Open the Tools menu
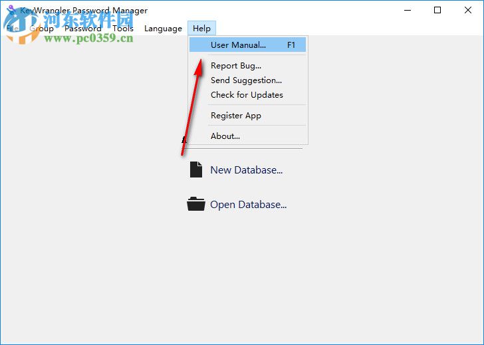The width and height of the screenshot is (484, 345). tap(123, 29)
